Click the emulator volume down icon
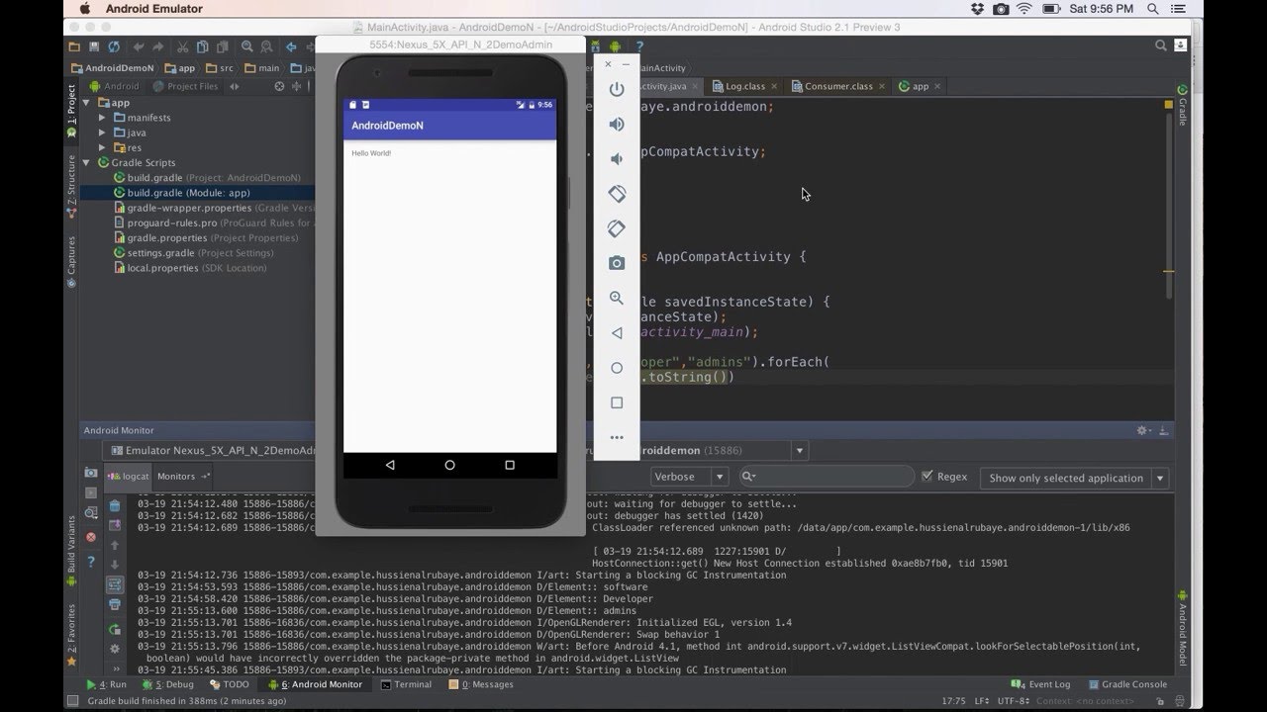The height and width of the screenshot is (712, 1267). click(x=617, y=158)
